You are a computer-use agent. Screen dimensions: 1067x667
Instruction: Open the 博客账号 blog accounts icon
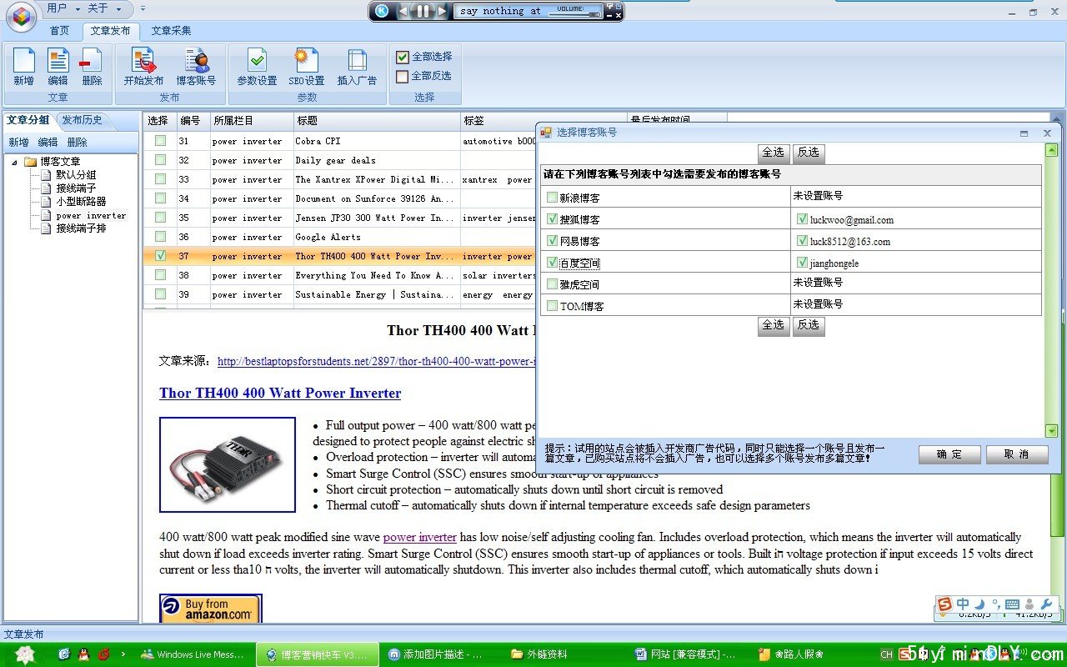(196, 67)
